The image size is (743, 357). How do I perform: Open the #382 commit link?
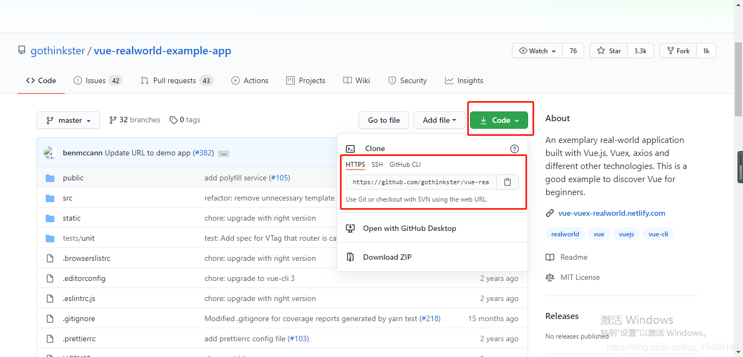point(203,153)
